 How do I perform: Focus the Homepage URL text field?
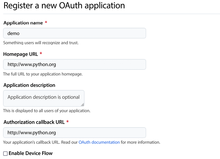point(75,65)
